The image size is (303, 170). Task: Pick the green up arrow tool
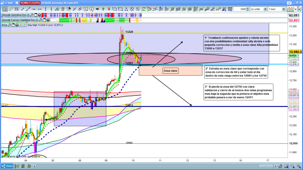pyautogui.click(x=103, y=9)
